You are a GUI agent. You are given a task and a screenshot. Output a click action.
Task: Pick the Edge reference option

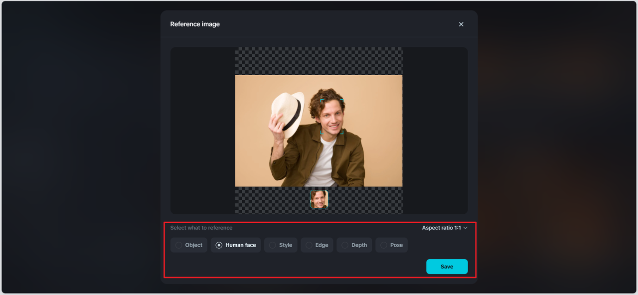317,245
